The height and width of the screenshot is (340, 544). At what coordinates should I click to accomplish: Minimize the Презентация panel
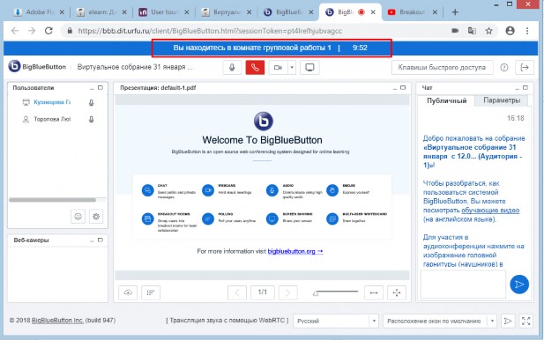pos(394,88)
